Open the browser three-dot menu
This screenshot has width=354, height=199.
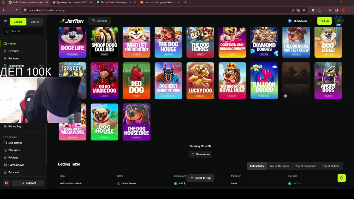(350, 10)
